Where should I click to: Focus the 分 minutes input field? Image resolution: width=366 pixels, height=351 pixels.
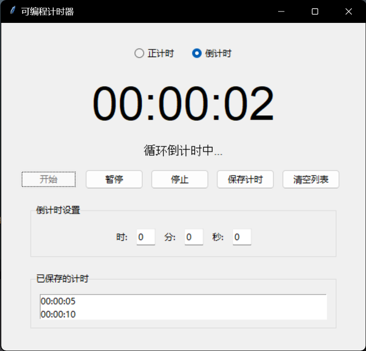[194, 237]
